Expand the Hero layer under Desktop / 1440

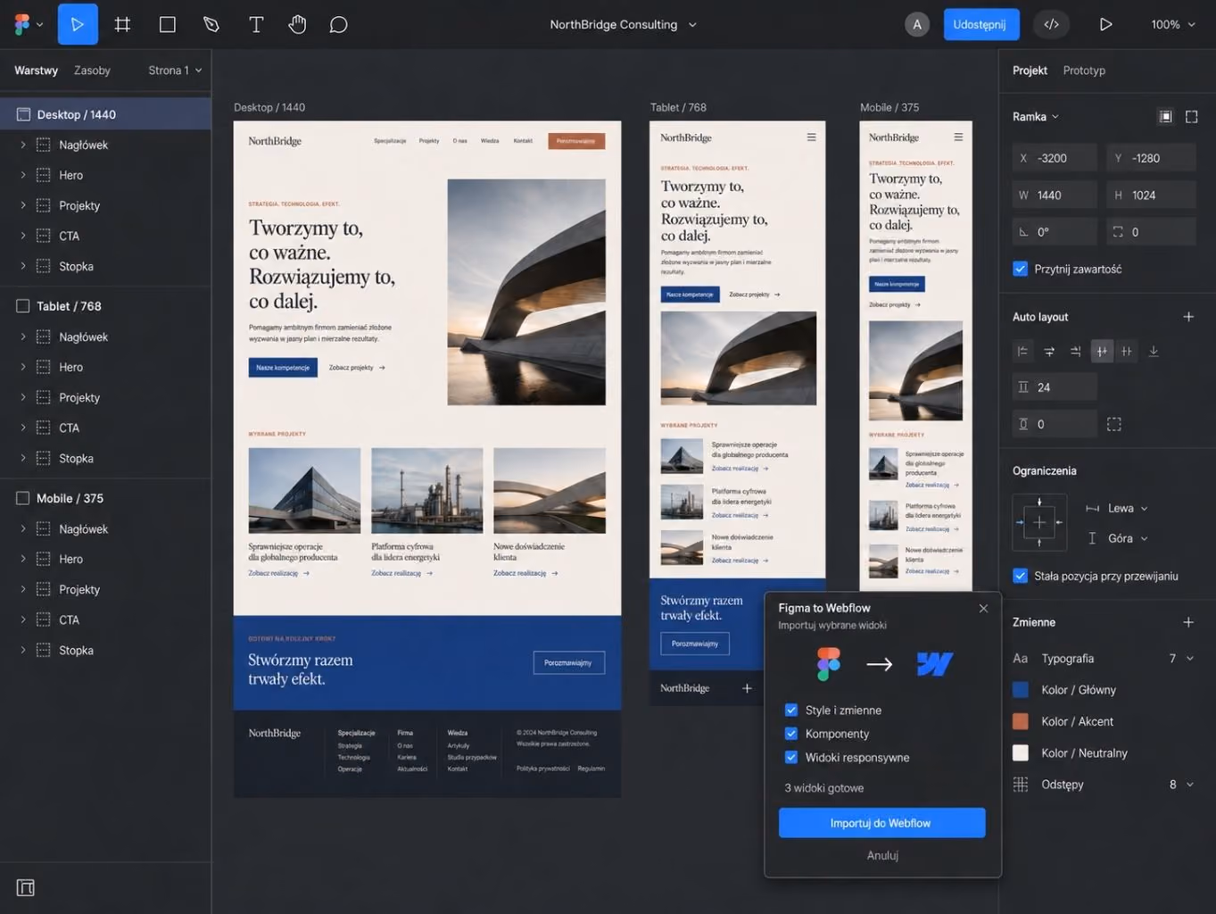[23, 175]
